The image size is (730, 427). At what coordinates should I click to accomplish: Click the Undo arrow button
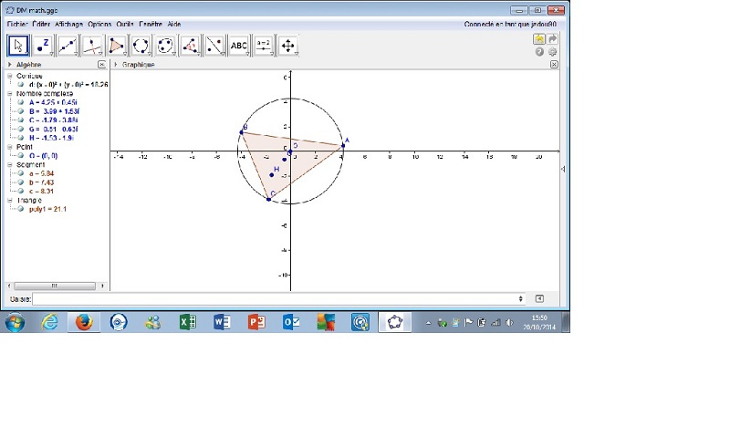coord(539,39)
